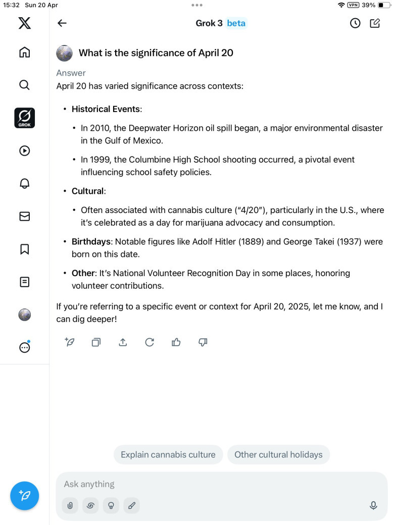This screenshot has height=525, width=394.
Task: Toggle the Think lightbulb mode
Action: tap(111, 505)
